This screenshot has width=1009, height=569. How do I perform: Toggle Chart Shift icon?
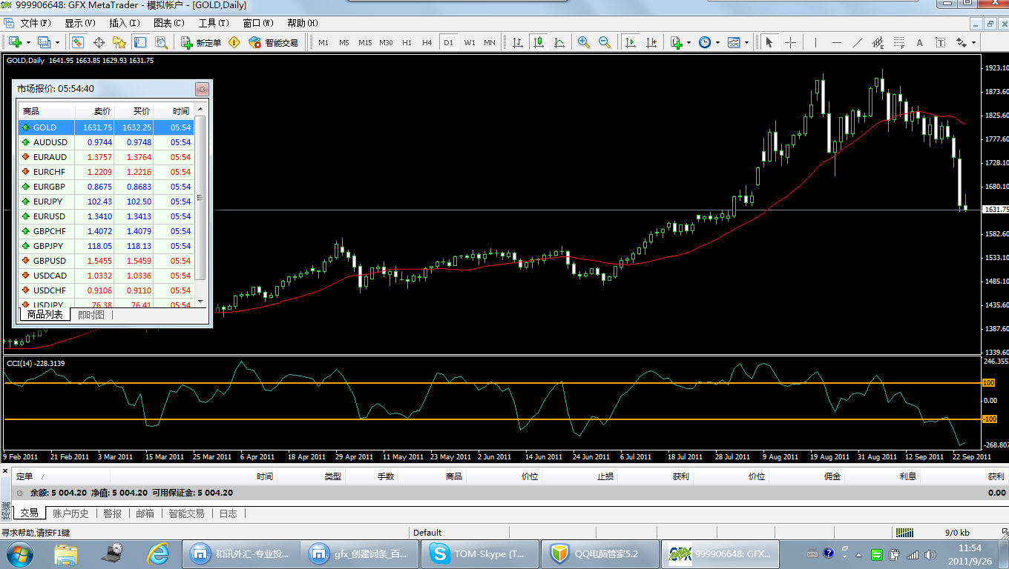651,42
